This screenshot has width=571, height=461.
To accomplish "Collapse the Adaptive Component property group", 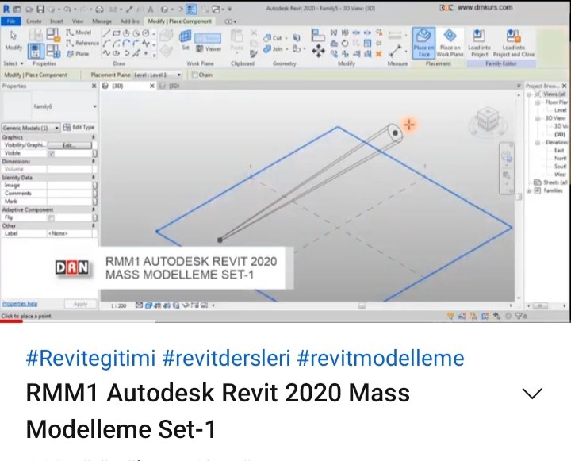I will click(94, 210).
